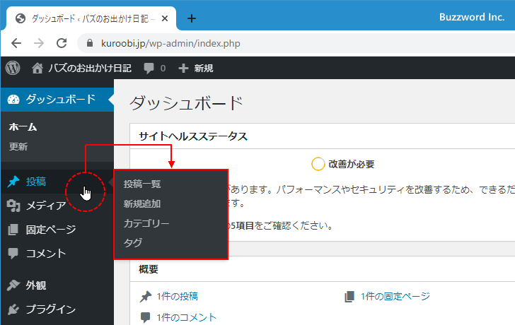Click the pages icon next to 固定ページ
The width and height of the screenshot is (515, 325).
click(13, 230)
